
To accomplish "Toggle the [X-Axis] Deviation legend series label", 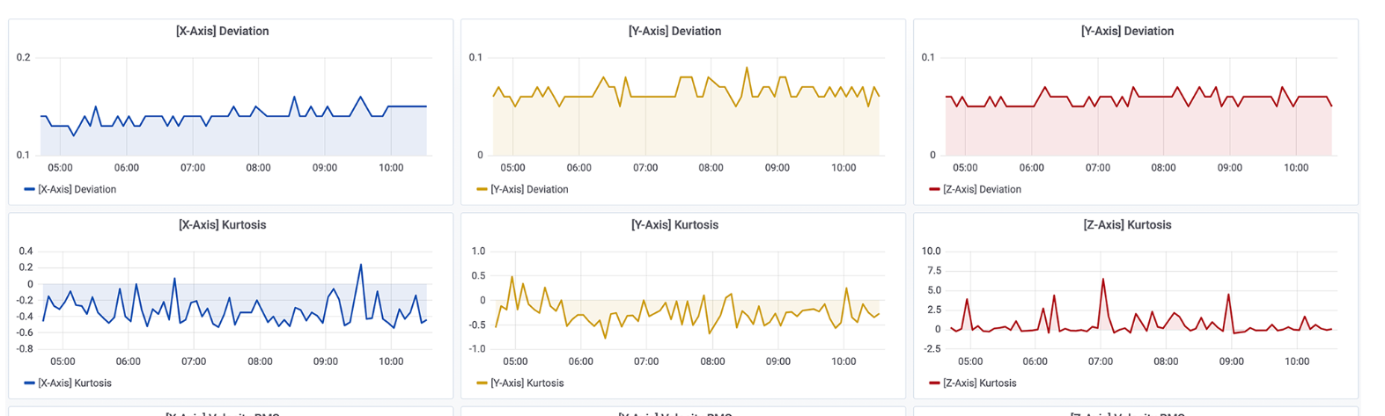I will (77, 189).
